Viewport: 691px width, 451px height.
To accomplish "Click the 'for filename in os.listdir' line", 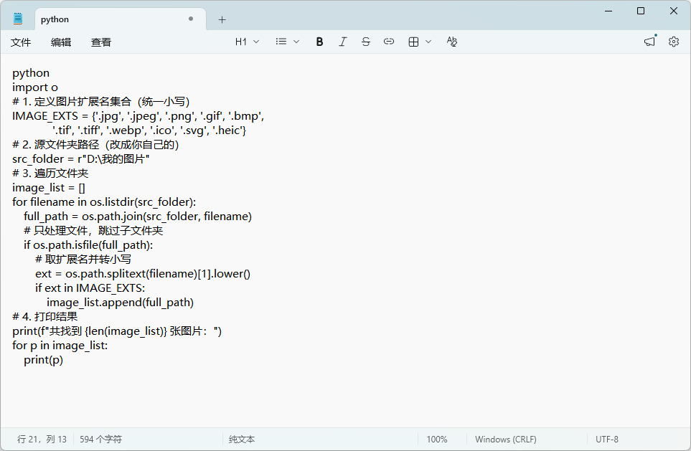I will (x=104, y=201).
